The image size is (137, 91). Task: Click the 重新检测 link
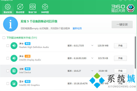(77, 28)
